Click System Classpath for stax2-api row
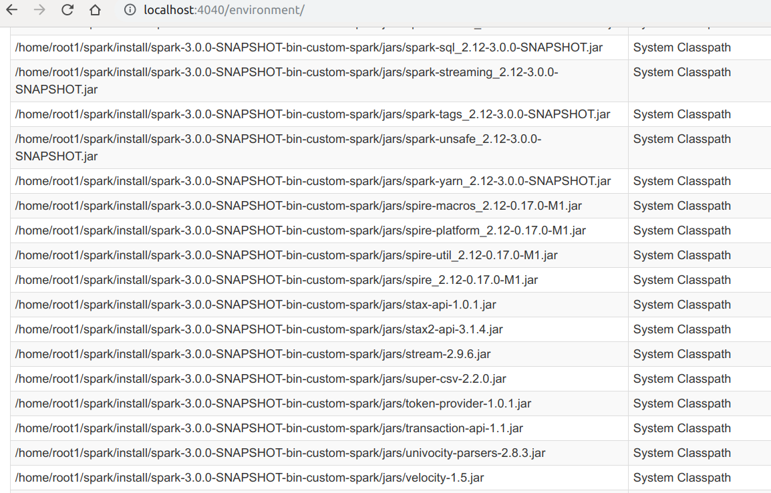 [x=681, y=329]
